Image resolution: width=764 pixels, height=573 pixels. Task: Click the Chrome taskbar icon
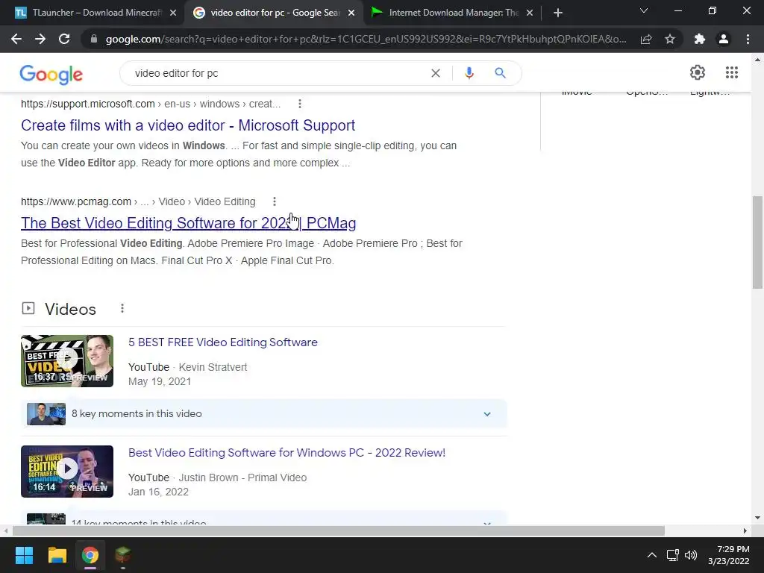[90, 555]
